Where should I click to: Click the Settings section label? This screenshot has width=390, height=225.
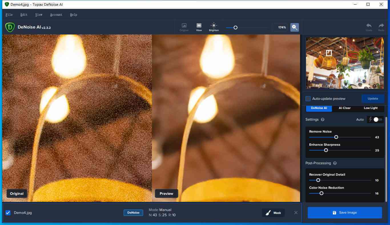point(312,120)
